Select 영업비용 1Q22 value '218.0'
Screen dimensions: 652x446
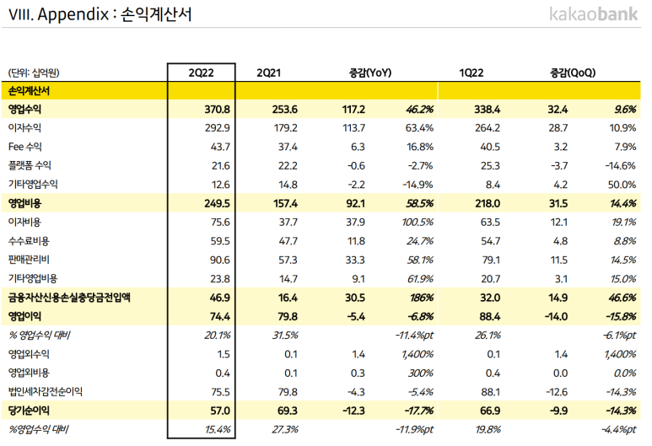click(488, 204)
